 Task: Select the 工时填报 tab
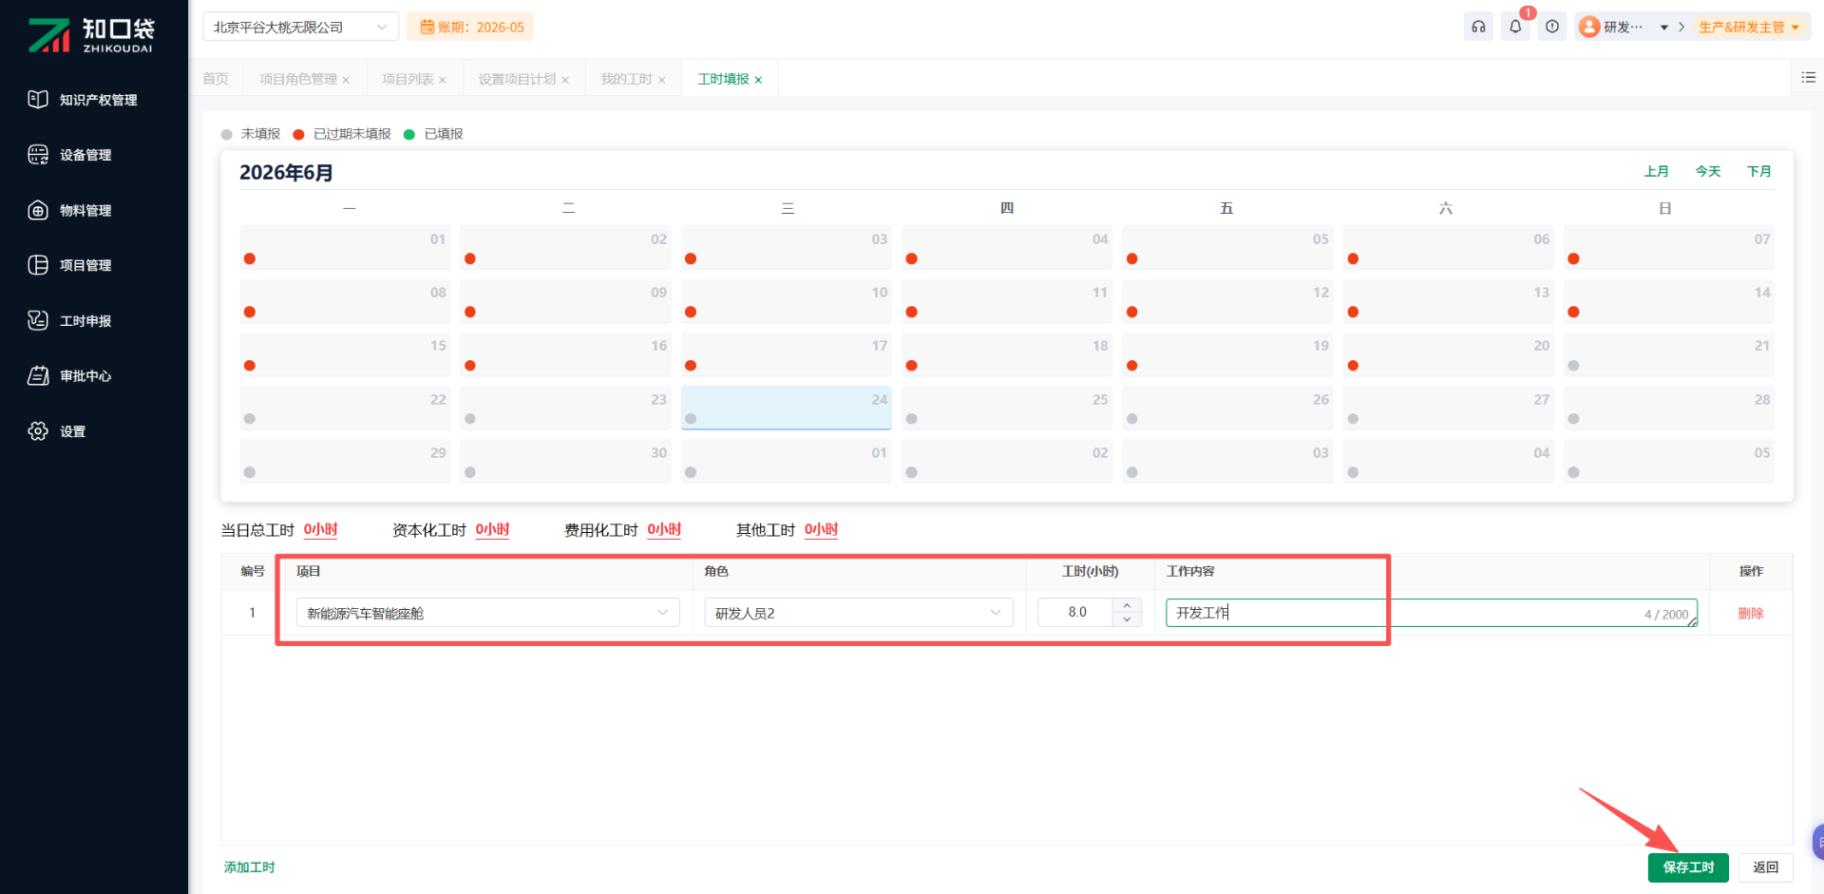[x=723, y=79]
